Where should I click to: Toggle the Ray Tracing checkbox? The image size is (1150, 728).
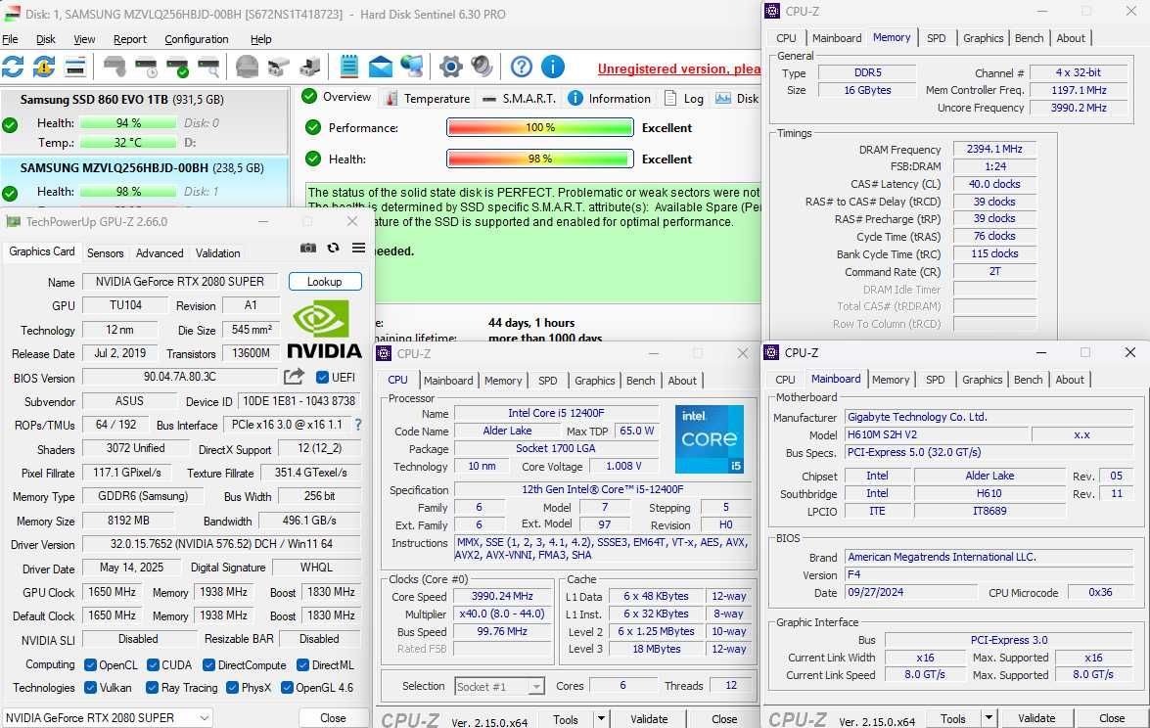pos(152,688)
